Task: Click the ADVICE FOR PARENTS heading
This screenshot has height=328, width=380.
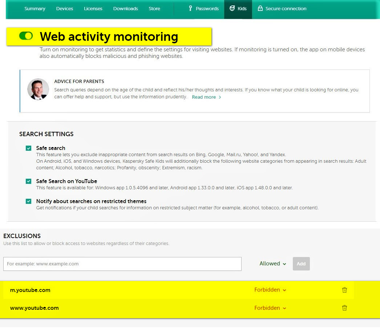Action: point(79,81)
